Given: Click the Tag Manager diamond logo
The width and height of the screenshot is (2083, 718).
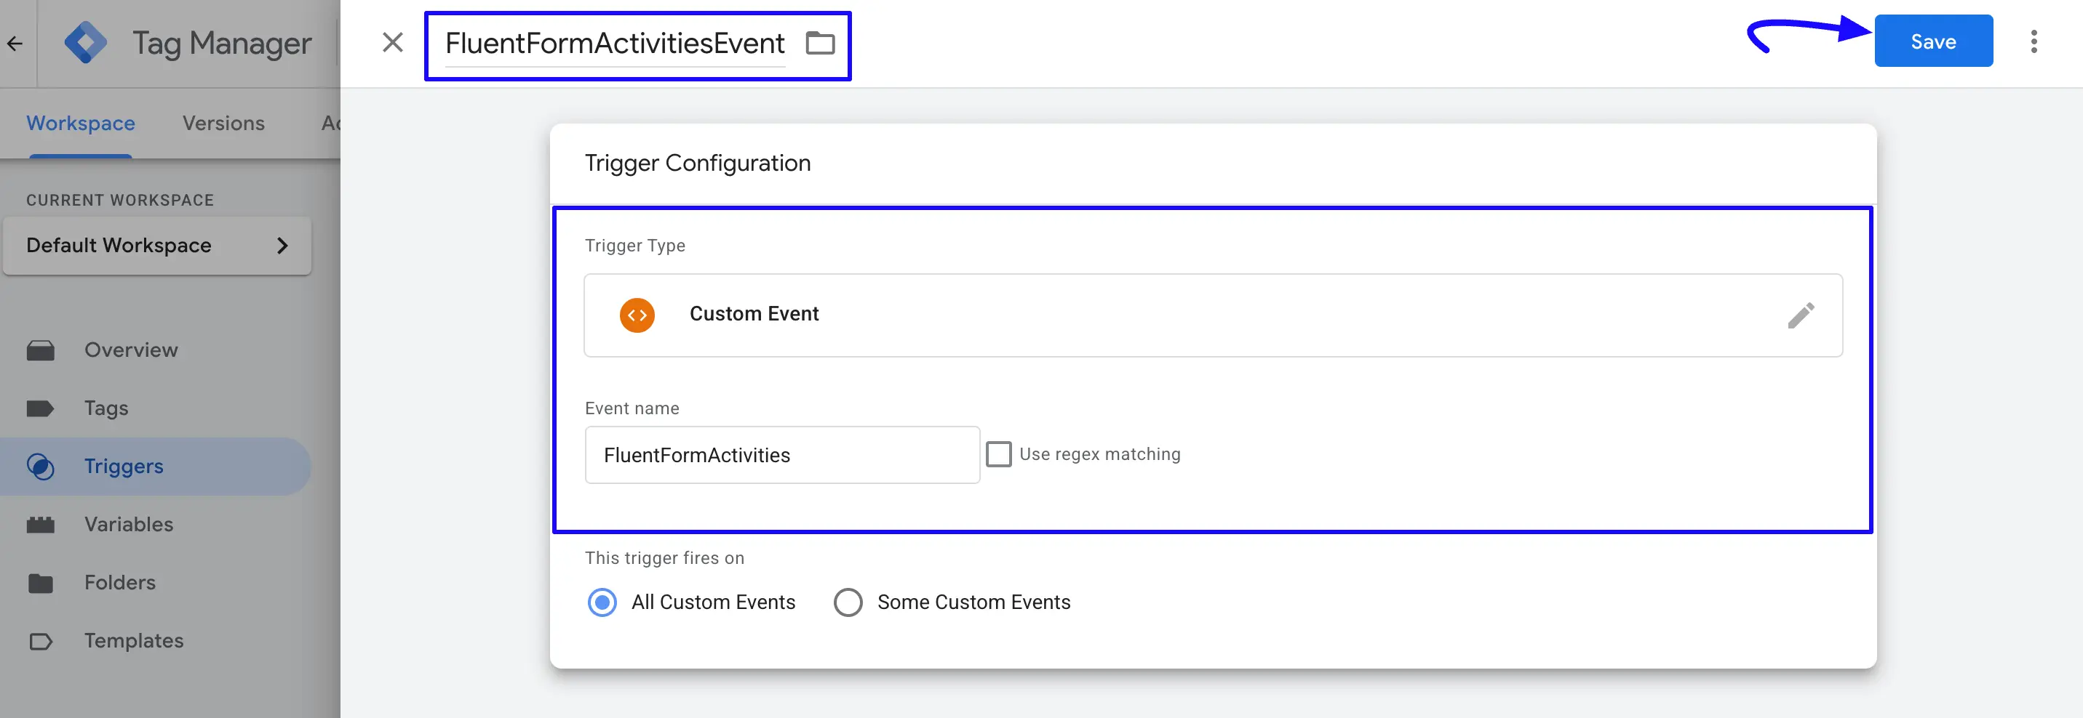Looking at the screenshot, I should coord(85,43).
